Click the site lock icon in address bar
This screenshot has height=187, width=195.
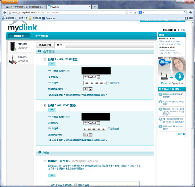(9, 13)
